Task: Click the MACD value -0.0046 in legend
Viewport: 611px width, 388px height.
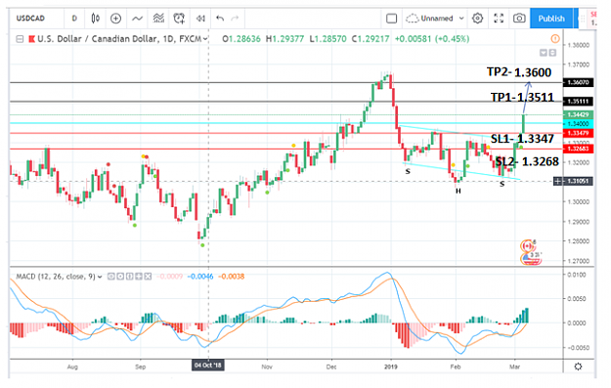Action: [200, 277]
